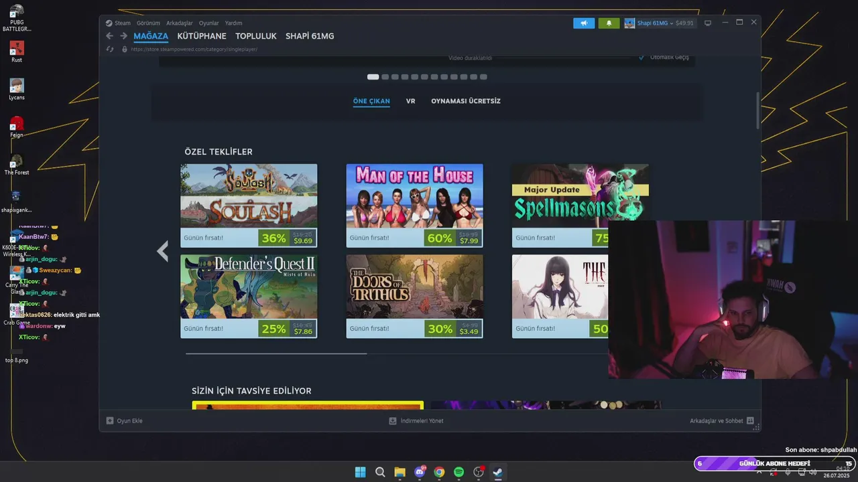Click the plus icon for Oyun Ekle
The width and height of the screenshot is (858, 482).
(110, 421)
